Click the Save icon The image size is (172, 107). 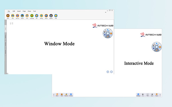pyautogui.click(x=13, y=16)
